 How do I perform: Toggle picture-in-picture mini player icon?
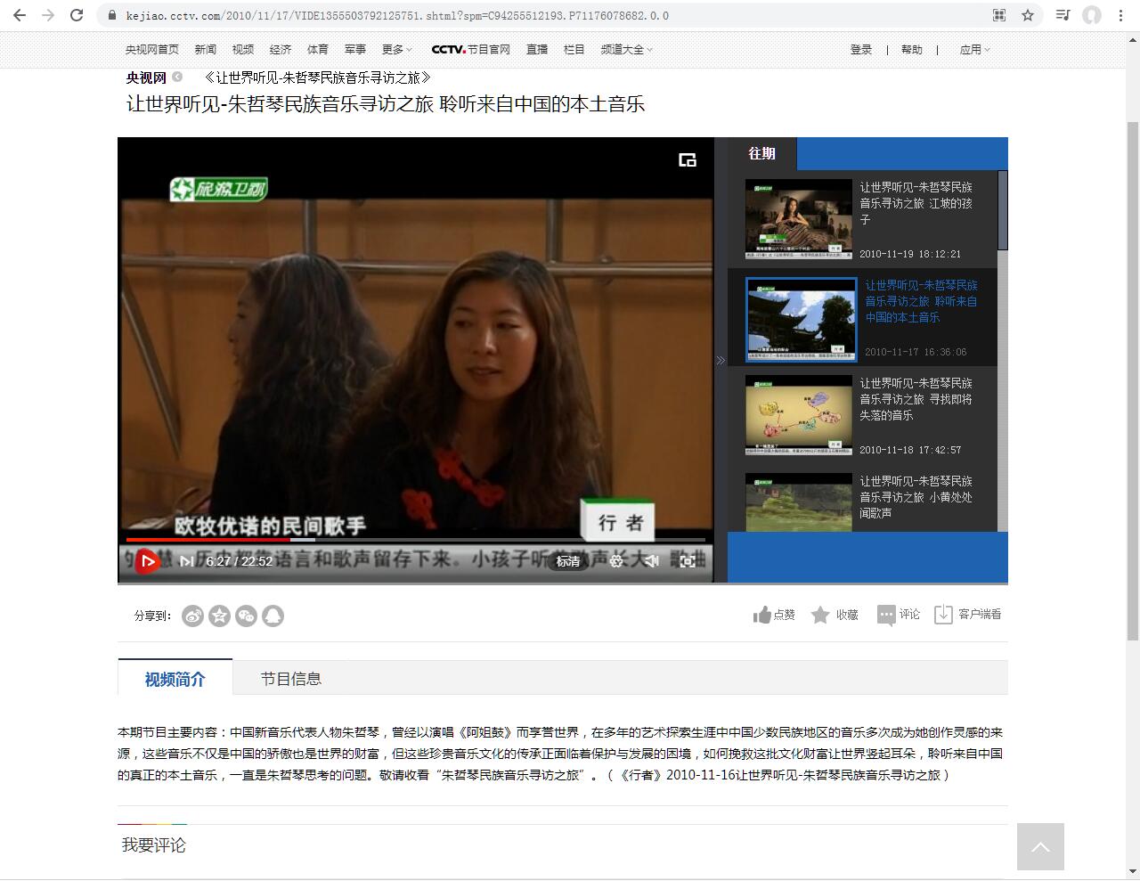(688, 160)
